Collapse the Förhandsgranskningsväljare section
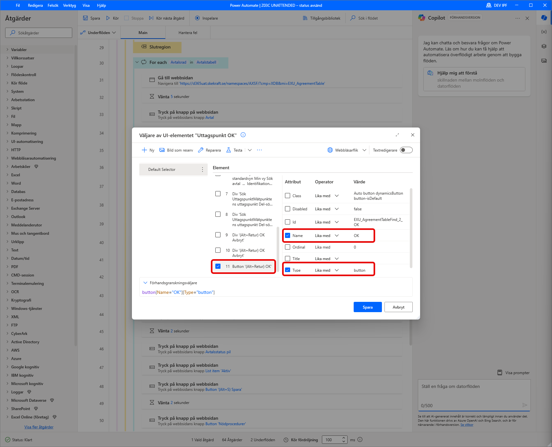The height and width of the screenshot is (447, 552). [145, 283]
